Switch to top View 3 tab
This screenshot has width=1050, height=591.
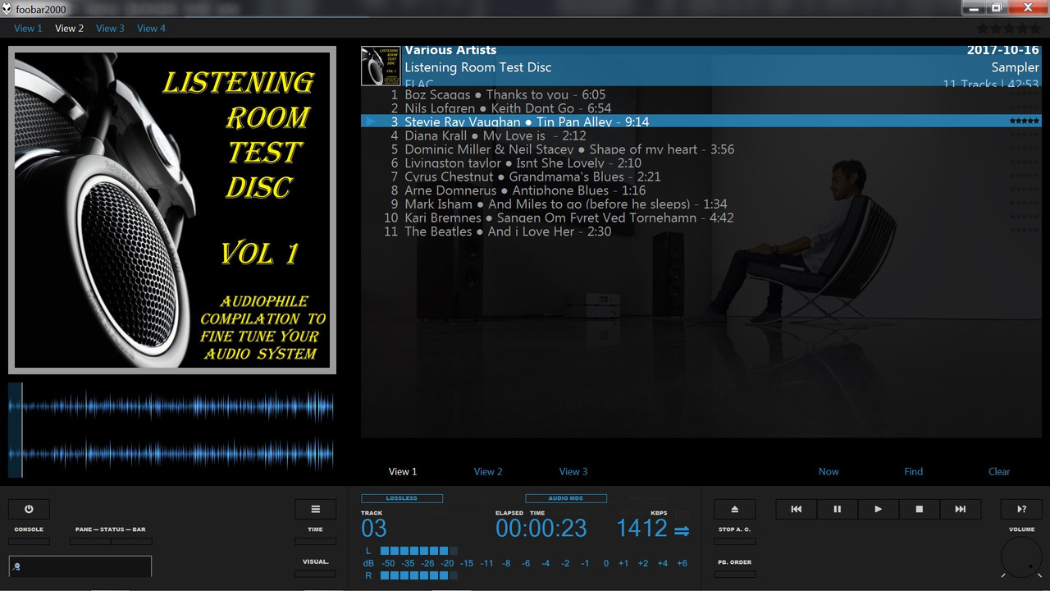tap(110, 29)
